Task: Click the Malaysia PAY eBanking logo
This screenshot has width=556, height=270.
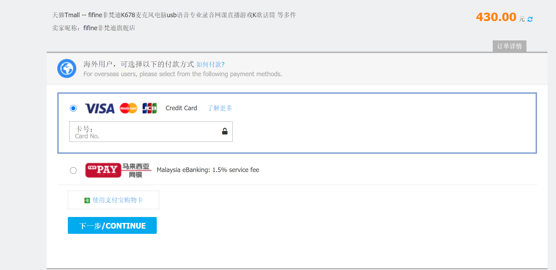Action: 118,170
